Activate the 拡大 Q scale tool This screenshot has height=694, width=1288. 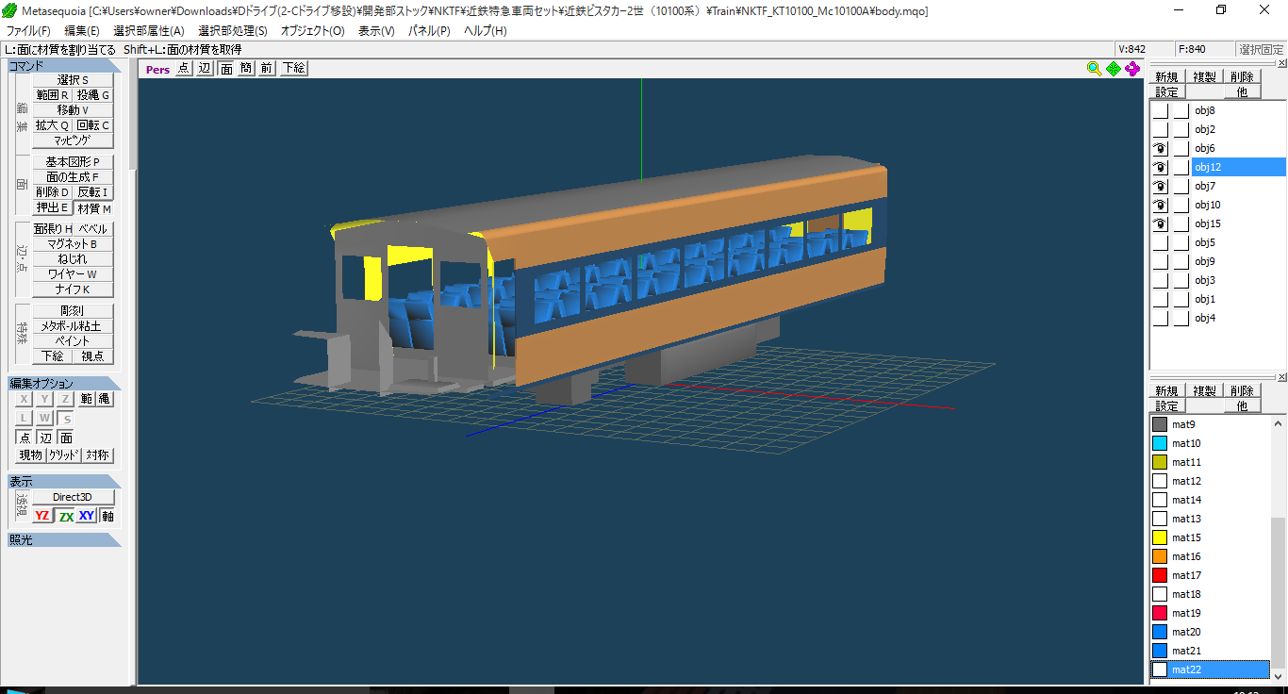point(53,125)
